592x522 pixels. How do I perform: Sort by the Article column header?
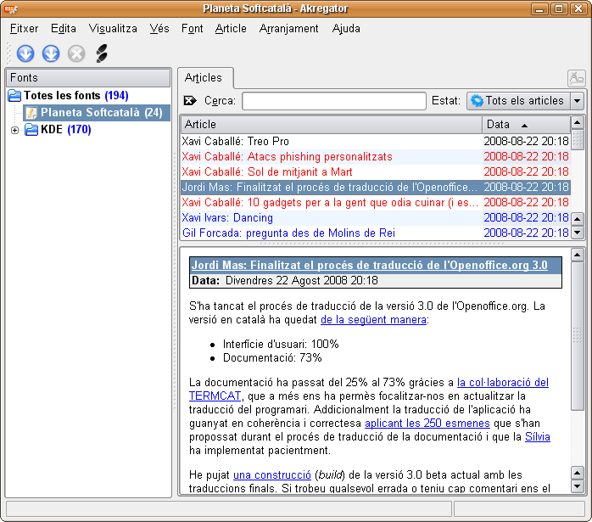pyautogui.click(x=331, y=125)
